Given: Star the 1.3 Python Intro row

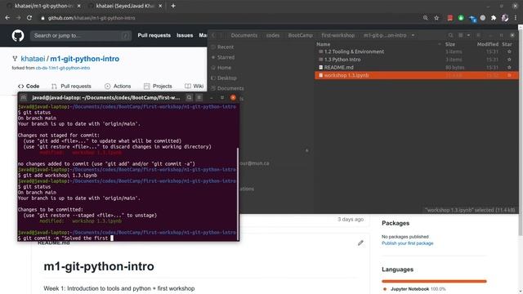Looking at the screenshot, I should point(509,60).
